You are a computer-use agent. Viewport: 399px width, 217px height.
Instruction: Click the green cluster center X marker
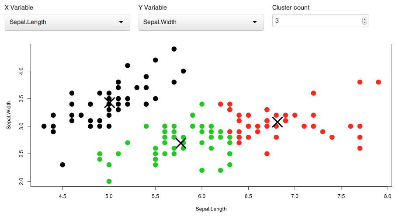pyautogui.click(x=181, y=143)
